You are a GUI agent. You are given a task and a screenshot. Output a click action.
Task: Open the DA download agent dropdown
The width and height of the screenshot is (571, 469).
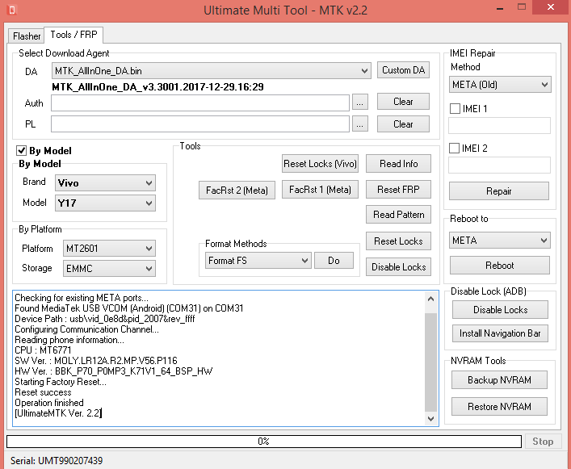pos(212,71)
